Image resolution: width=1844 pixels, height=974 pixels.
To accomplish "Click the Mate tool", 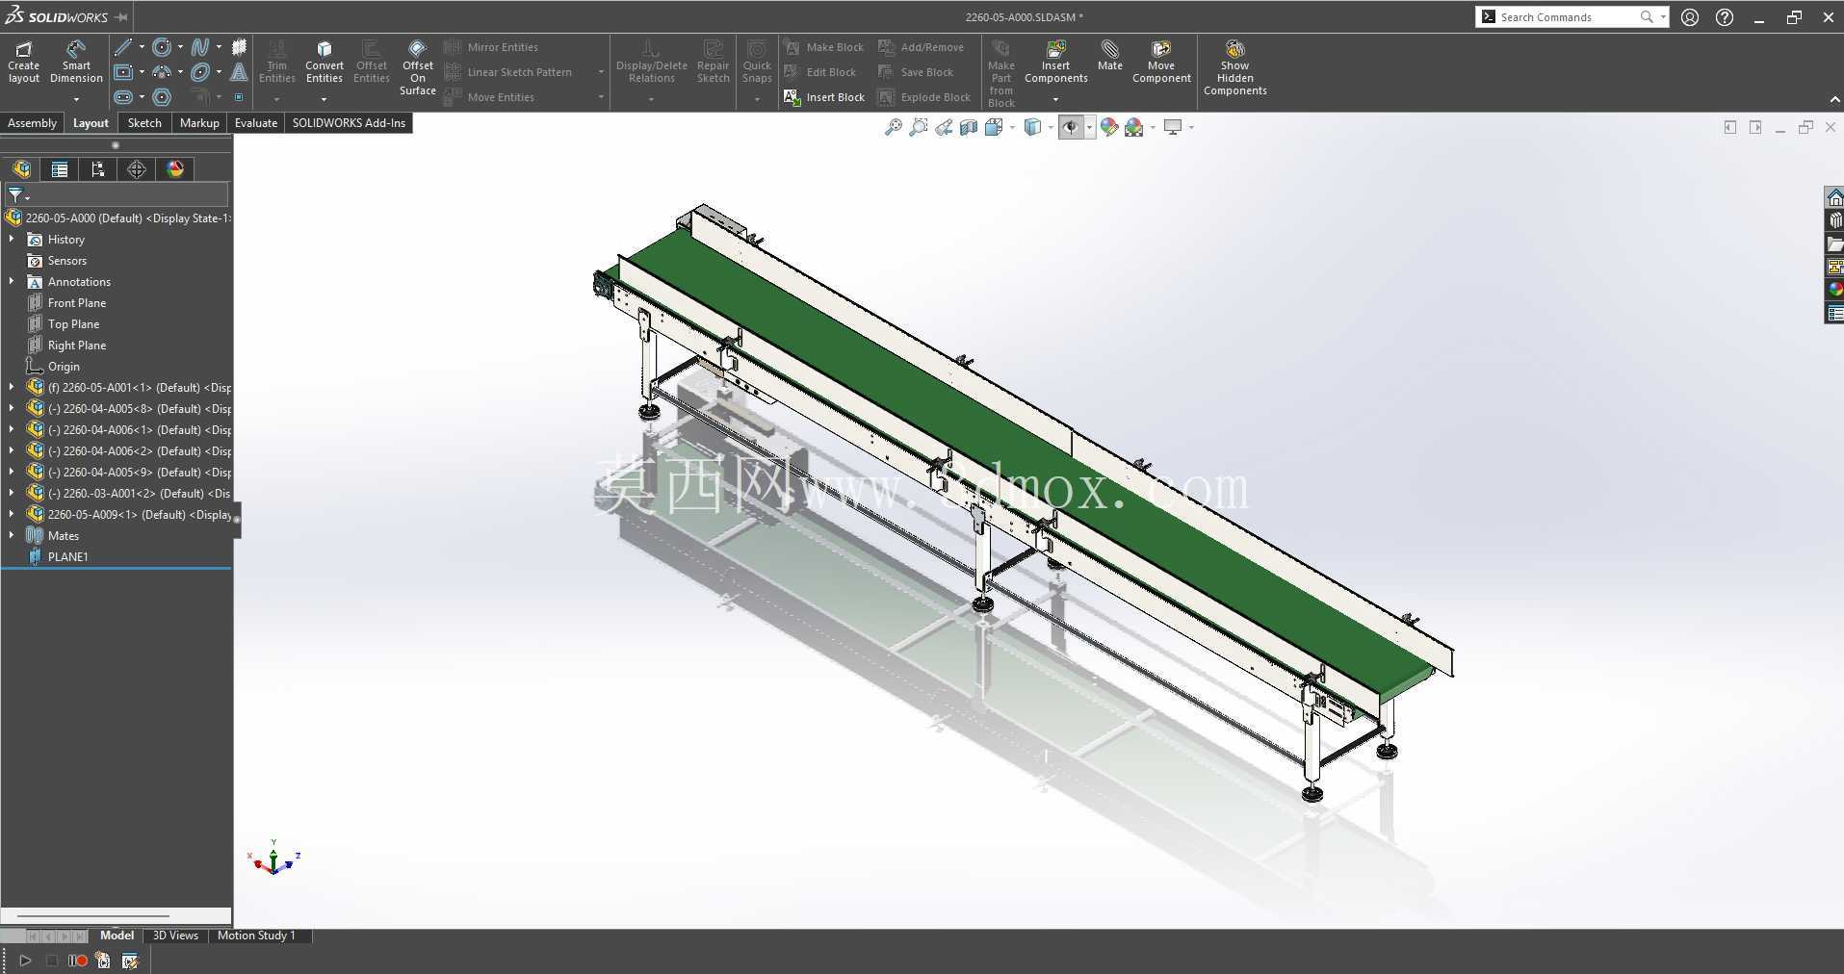I will point(1110,56).
